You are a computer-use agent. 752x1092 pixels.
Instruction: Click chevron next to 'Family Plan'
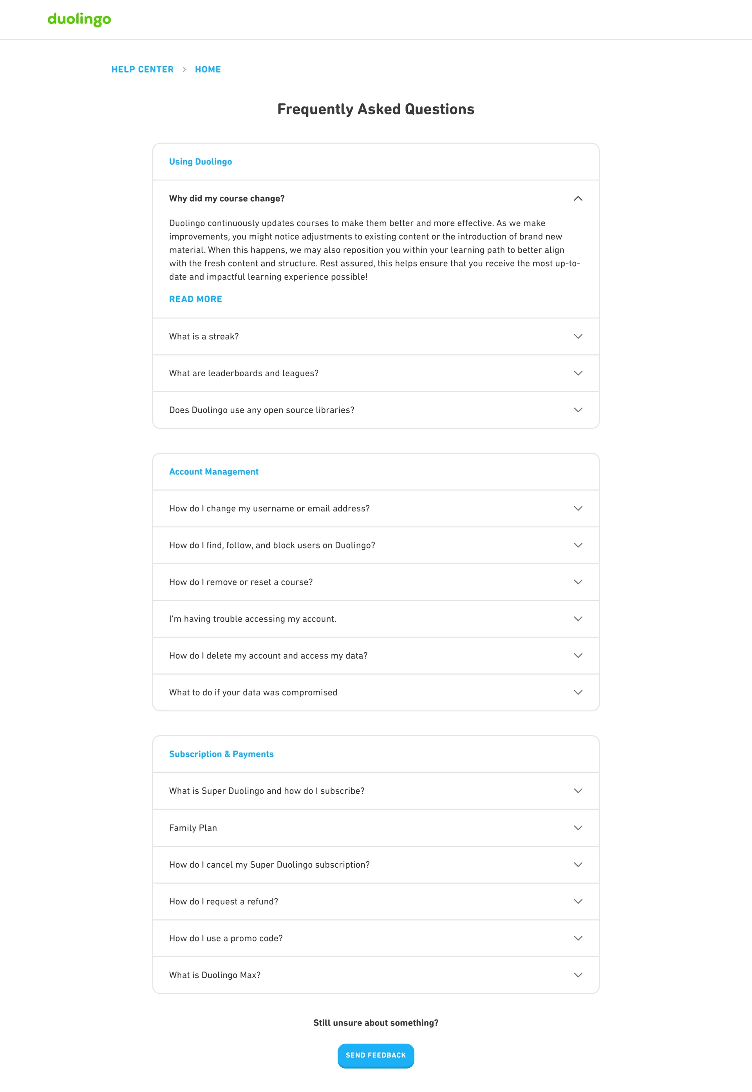578,827
